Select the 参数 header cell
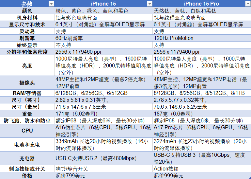Viewport: 251px width, 179px height. click(x=27, y=4)
